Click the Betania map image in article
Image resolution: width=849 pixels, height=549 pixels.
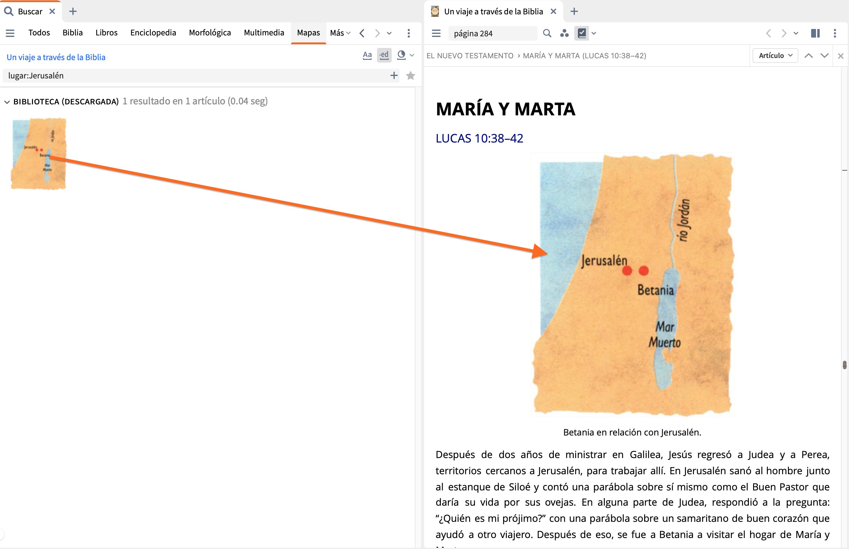point(632,284)
